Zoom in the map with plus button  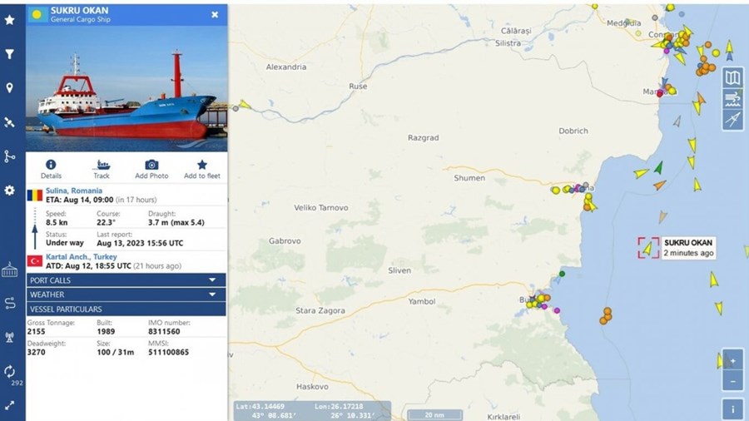[732, 361]
